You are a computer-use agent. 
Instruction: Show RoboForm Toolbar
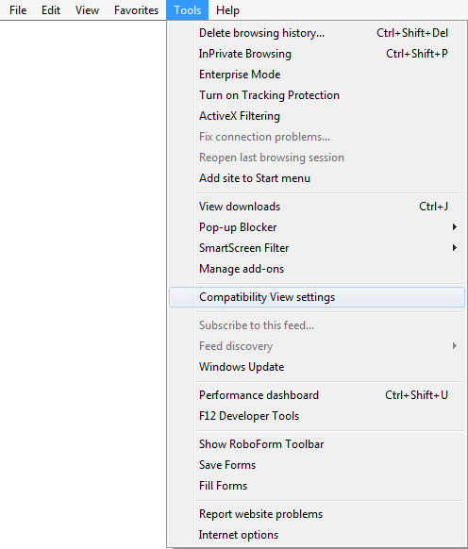(x=317, y=444)
